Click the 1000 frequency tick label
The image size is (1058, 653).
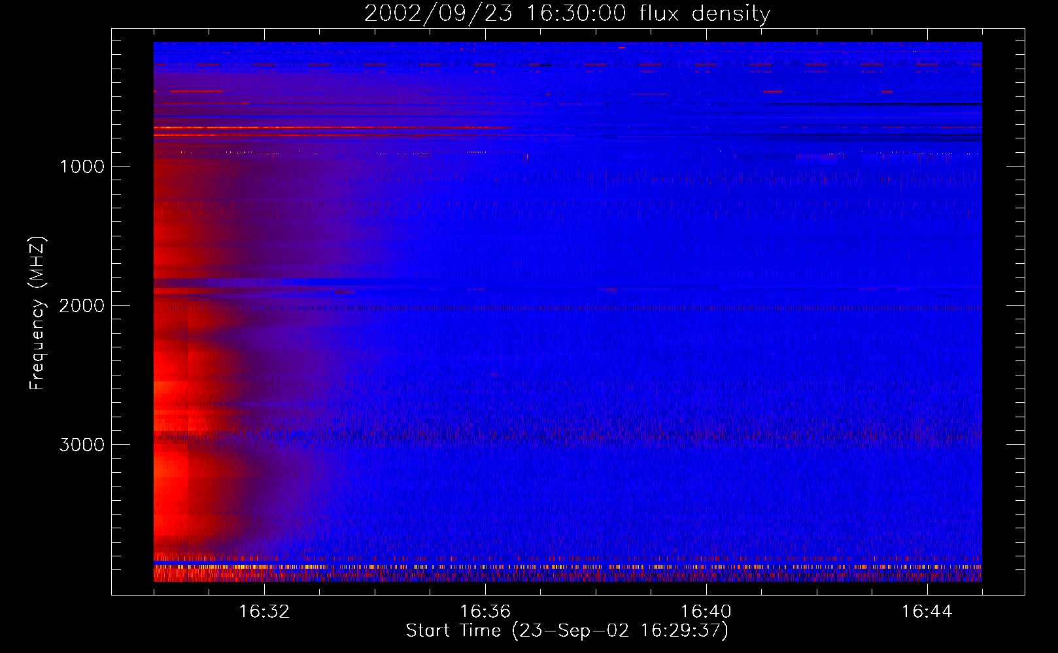tap(82, 167)
